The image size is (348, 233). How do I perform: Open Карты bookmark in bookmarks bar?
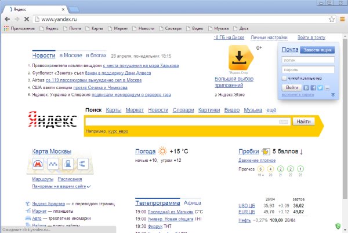click(95, 28)
